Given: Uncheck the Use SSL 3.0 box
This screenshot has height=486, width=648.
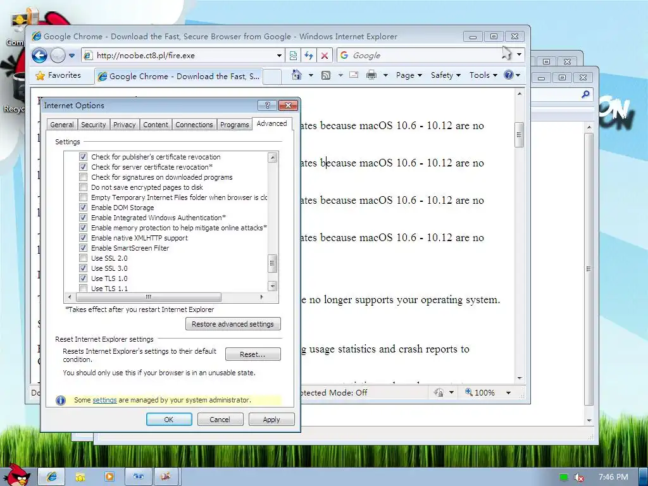Looking at the screenshot, I should pos(83,268).
